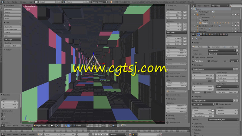
Task: Click the pin icon beside Scene in properties
Action: click(x=193, y=39)
